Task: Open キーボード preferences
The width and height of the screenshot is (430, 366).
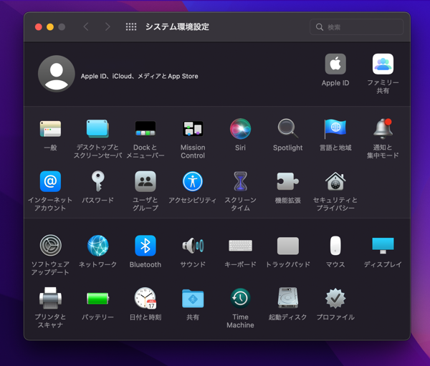Action: [x=240, y=246]
